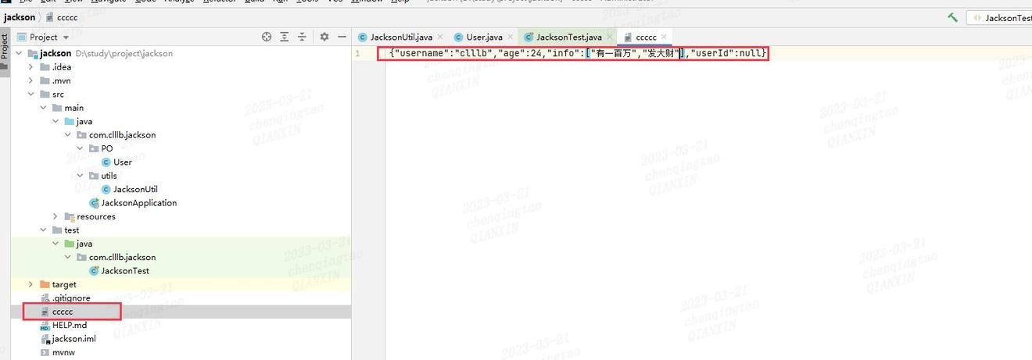Close the JacksonUtil.java tab

[x=440, y=37]
